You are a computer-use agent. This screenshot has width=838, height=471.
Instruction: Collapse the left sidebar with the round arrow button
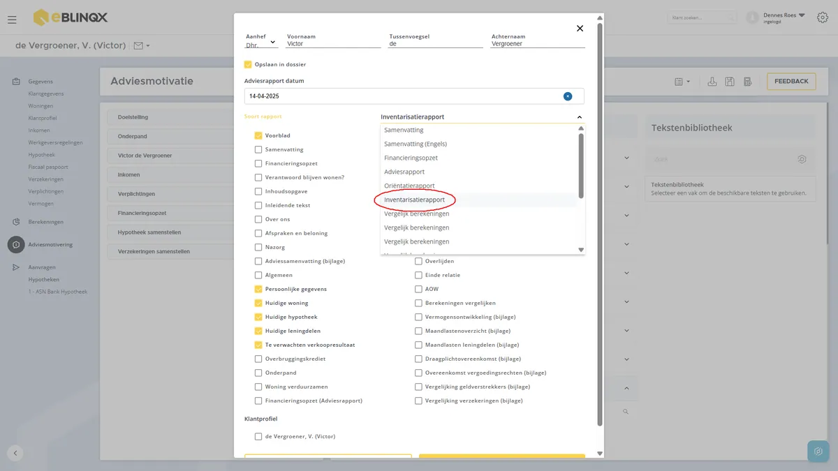pyautogui.click(x=15, y=453)
